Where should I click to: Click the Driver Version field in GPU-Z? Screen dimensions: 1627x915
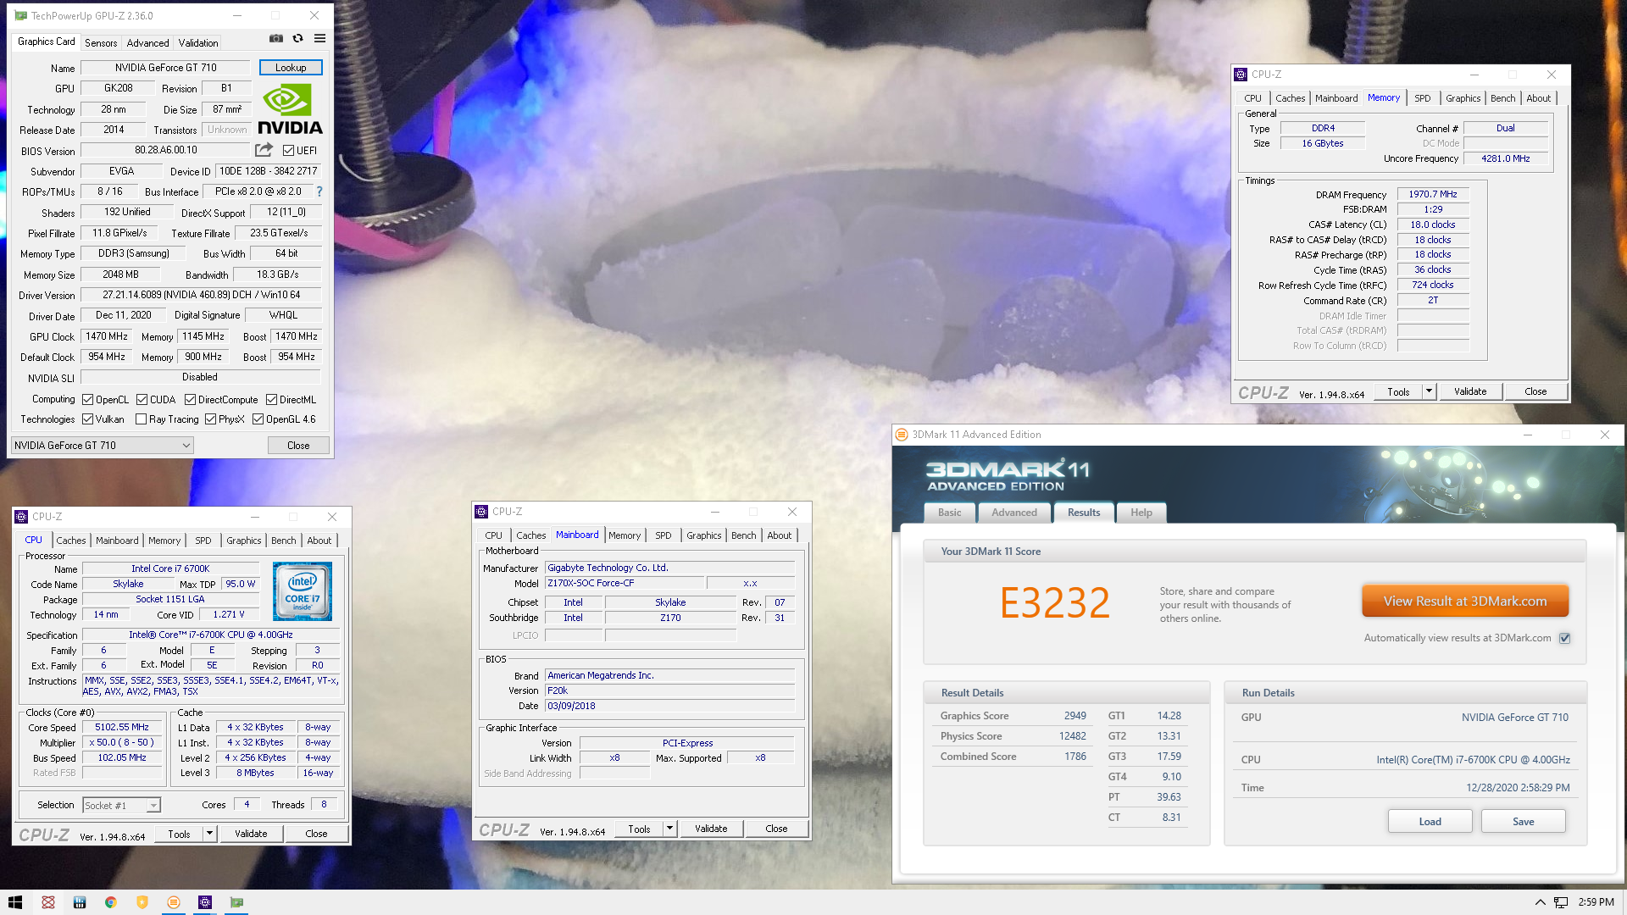click(201, 295)
